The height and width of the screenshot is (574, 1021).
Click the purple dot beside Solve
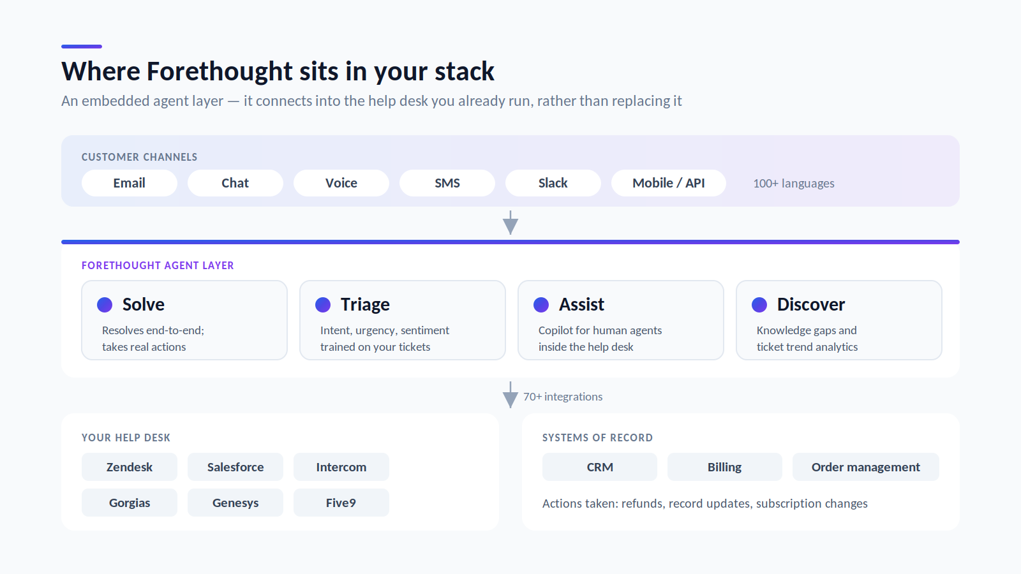point(105,305)
